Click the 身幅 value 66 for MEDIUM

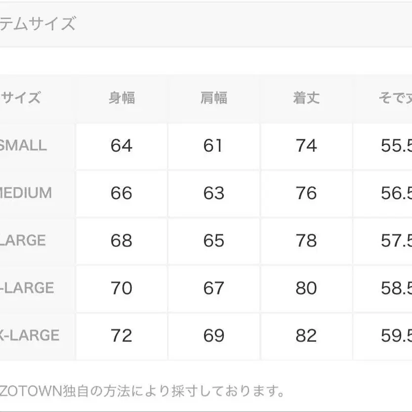click(x=122, y=193)
